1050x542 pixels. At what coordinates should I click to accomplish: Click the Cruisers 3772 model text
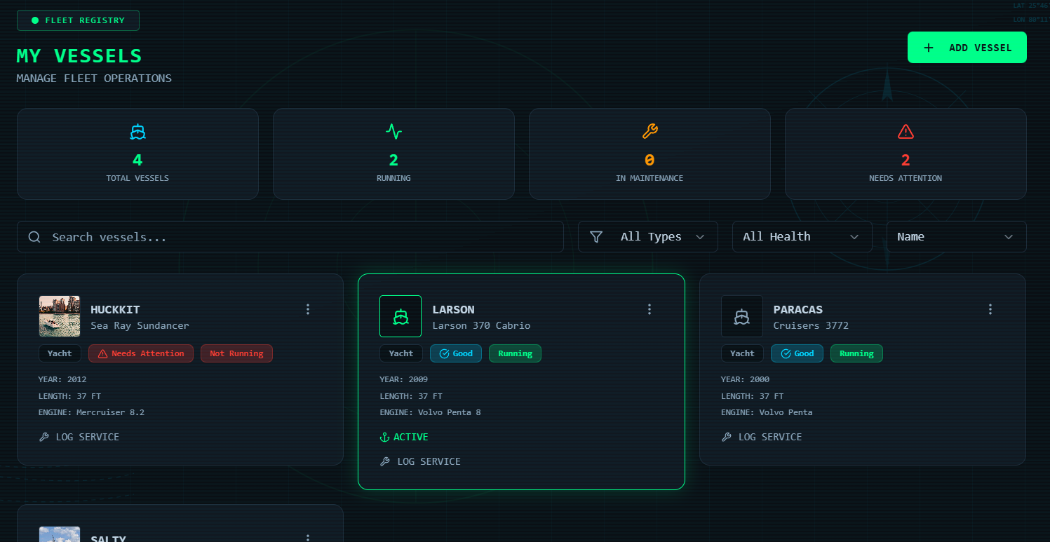point(811,325)
